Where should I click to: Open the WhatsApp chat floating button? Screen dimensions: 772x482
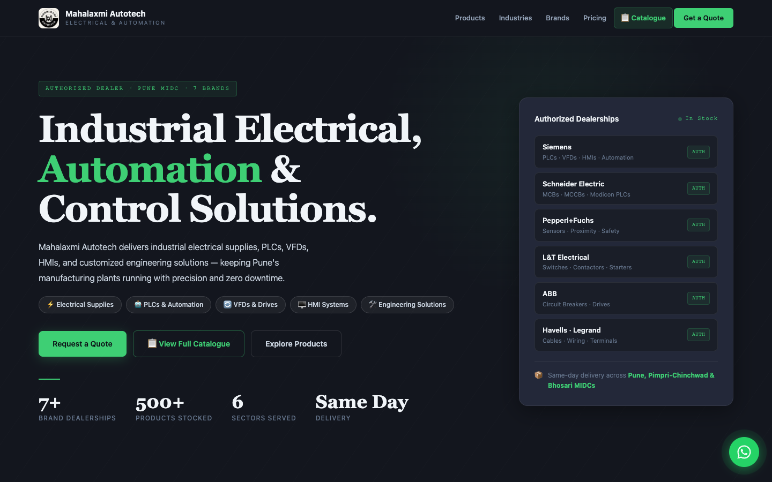coord(744,452)
